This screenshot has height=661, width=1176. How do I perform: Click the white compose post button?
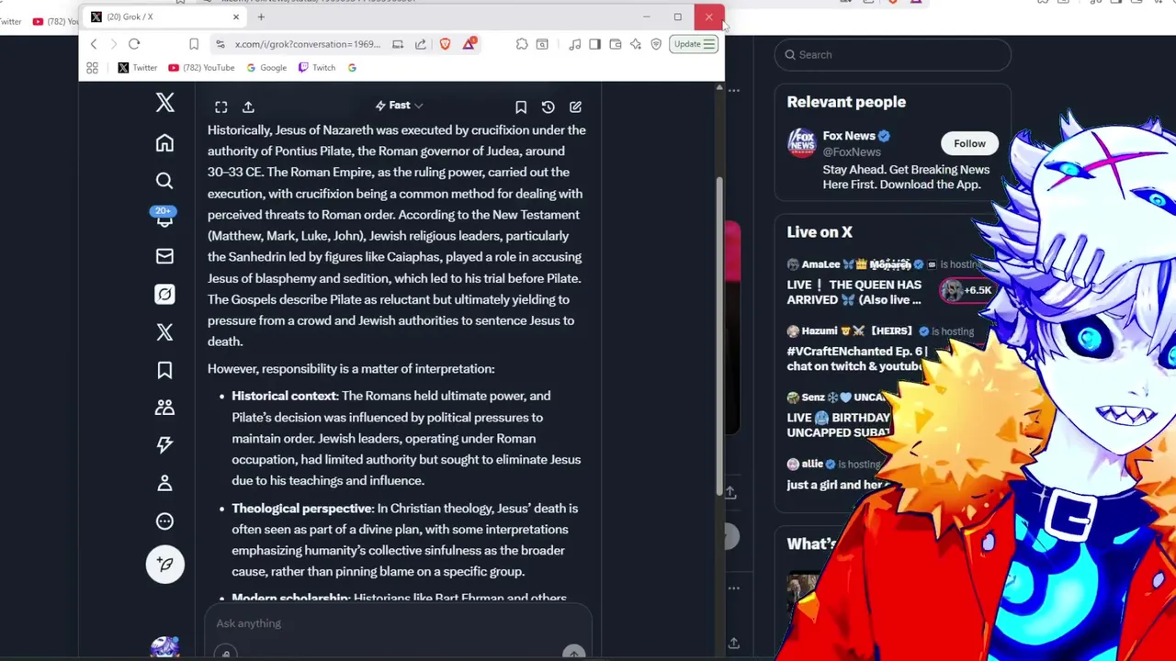pos(165,565)
